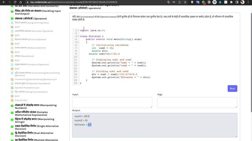Click 'num2 = 10' in the output
This screenshot has width=252, height=141.
tap(81, 120)
